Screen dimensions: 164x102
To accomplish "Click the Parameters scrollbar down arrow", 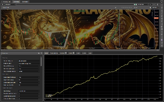I will point(41,99).
